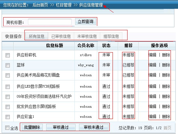Click the title 09年投资好项目首选秸秆汽化炉
The height and width of the screenshot is (134, 178).
click(x=44, y=96)
